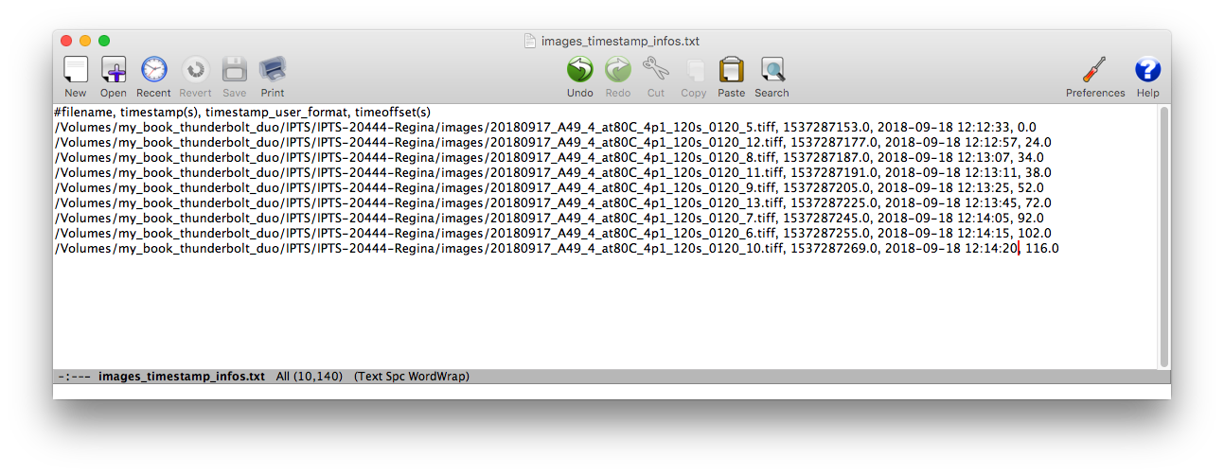1224x475 pixels.
Task: Revert the buffer using the Revert icon
Action: pos(195,71)
